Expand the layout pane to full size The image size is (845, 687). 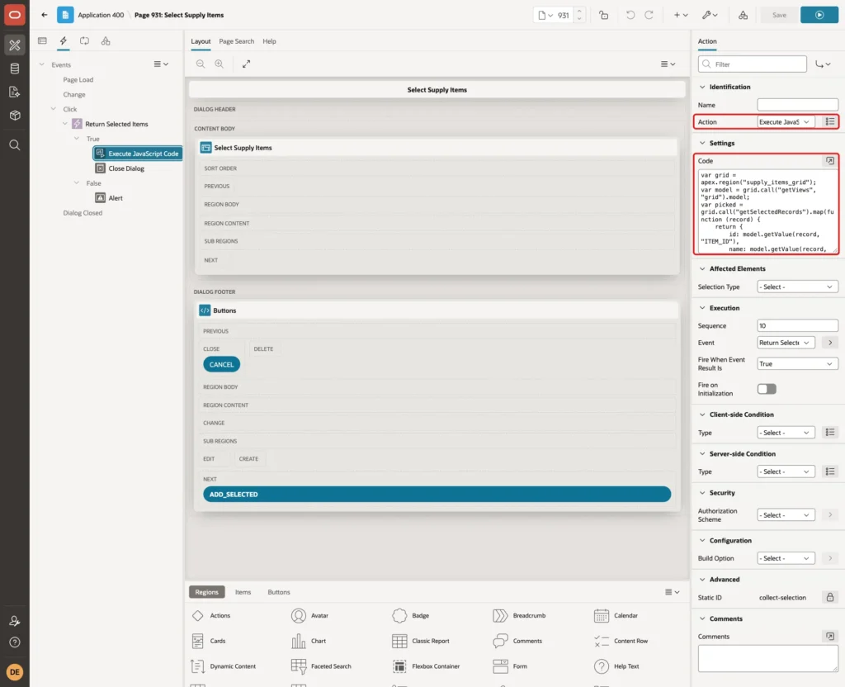tap(246, 64)
